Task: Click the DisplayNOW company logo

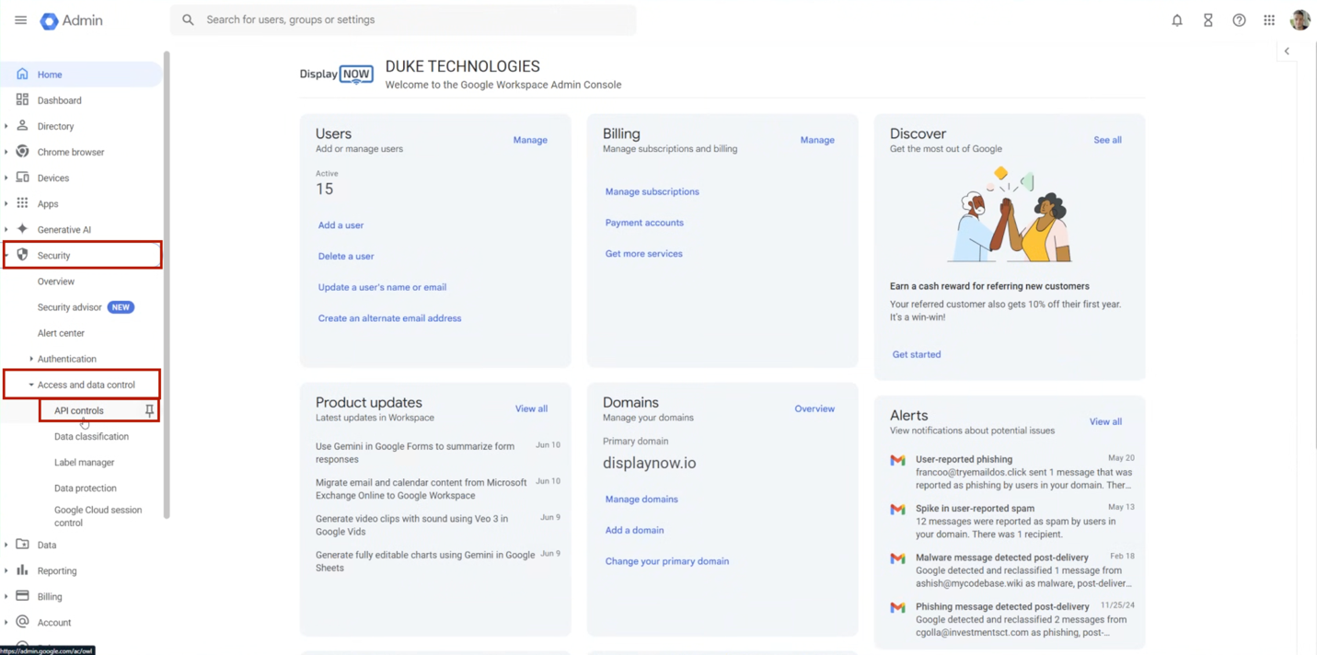Action: (337, 75)
